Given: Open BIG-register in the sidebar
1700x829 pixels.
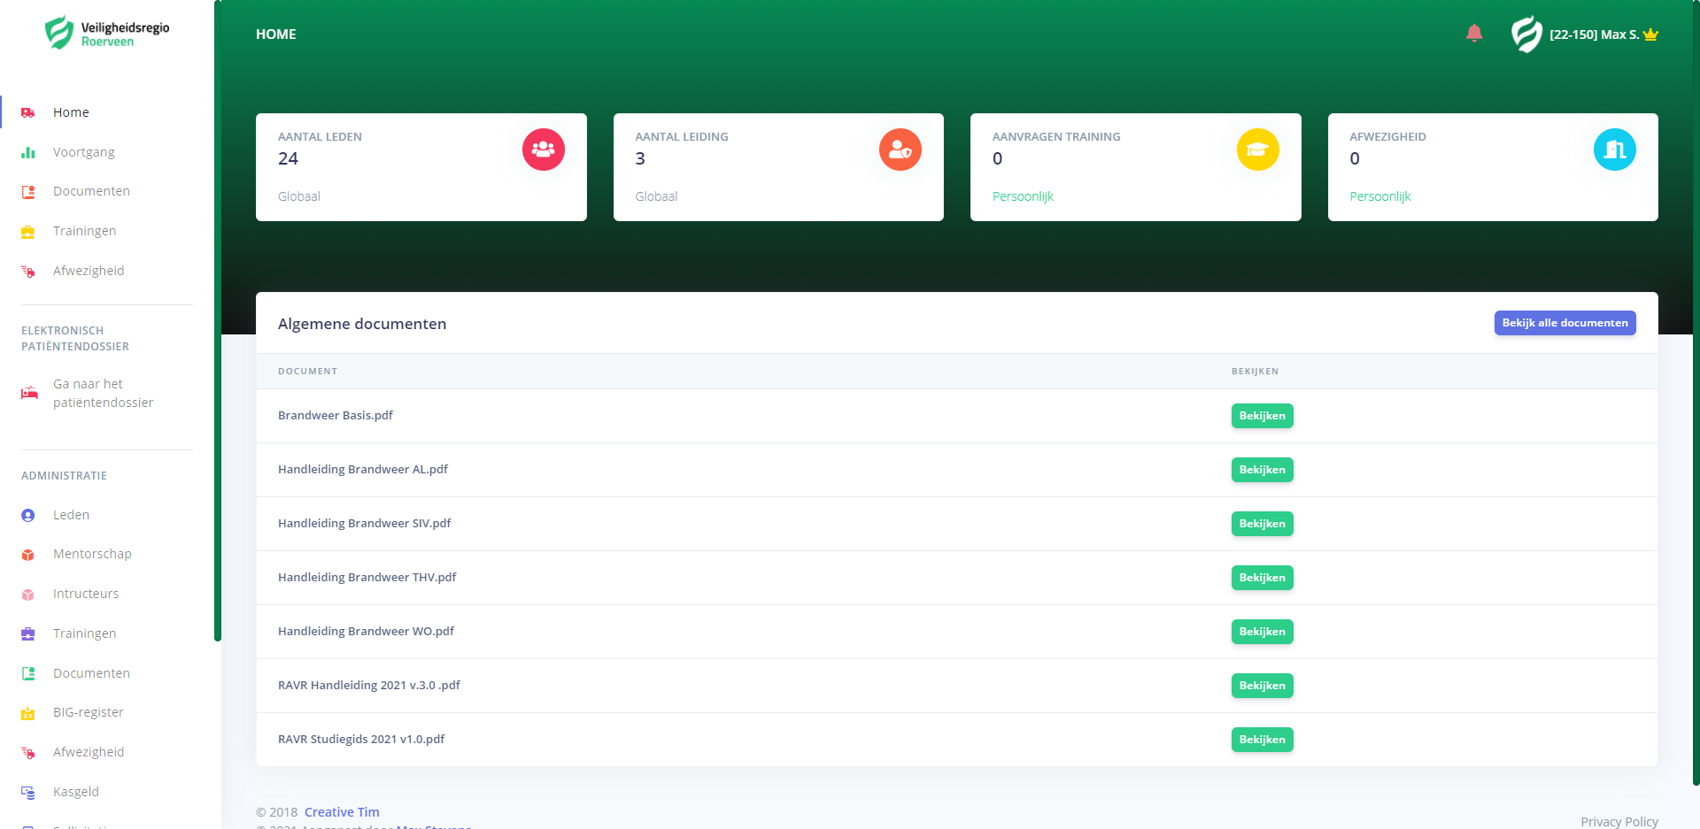Looking at the screenshot, I should [x=88, y=712].
